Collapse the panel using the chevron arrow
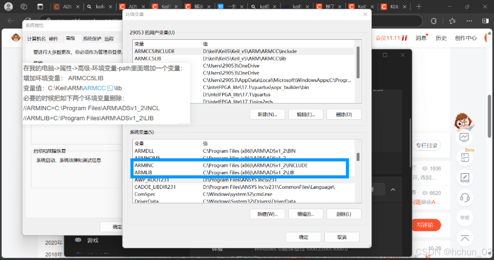 click(393, 190)
